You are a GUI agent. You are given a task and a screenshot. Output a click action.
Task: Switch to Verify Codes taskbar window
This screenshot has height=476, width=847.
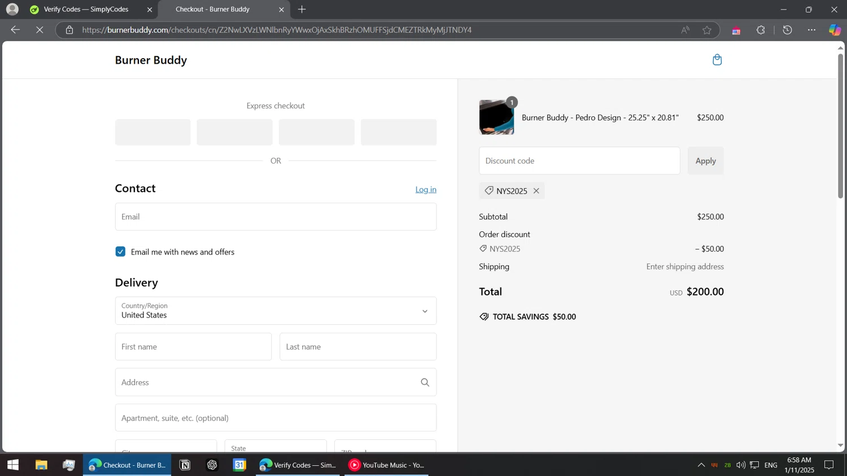click(298, 465)
